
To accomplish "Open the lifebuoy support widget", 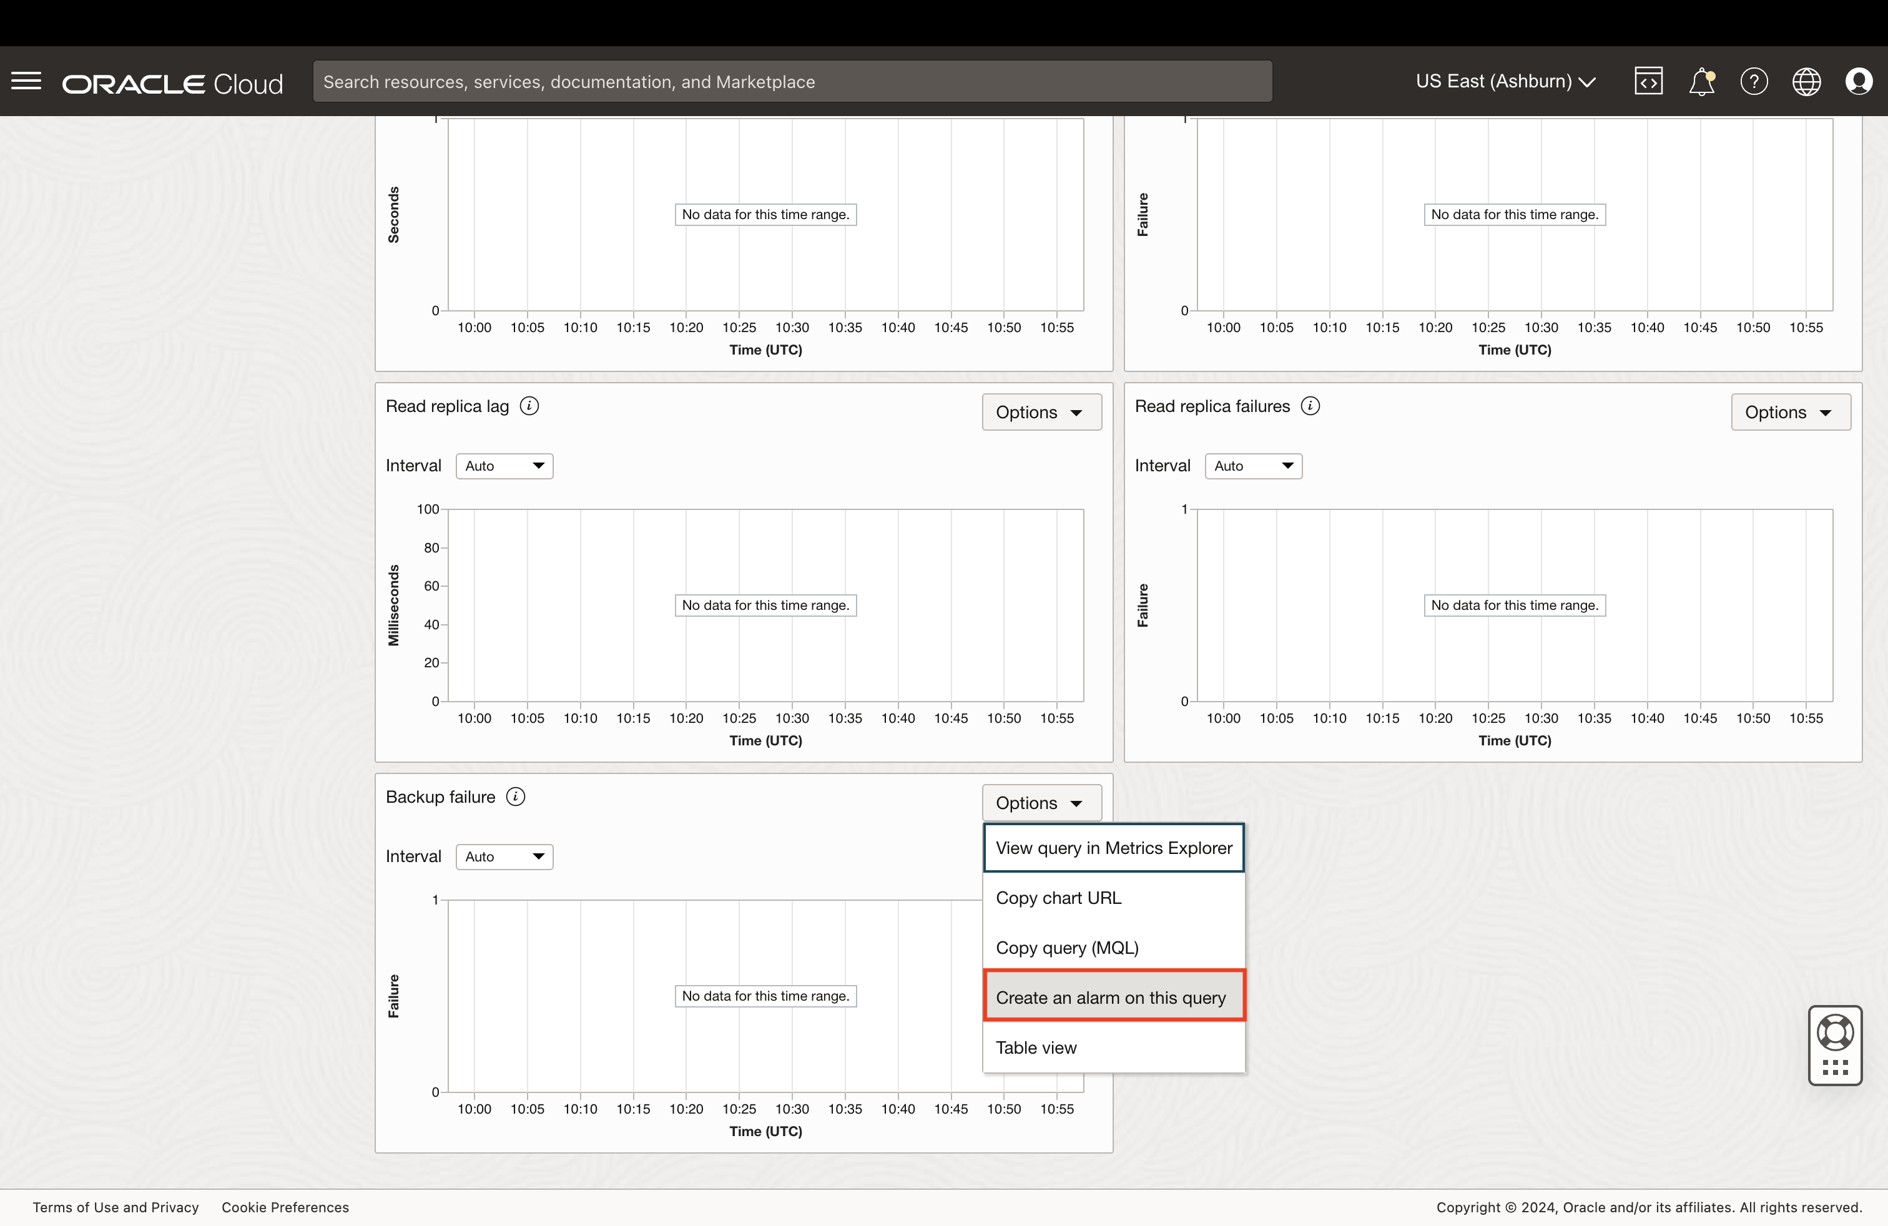I will 1835,1032.
